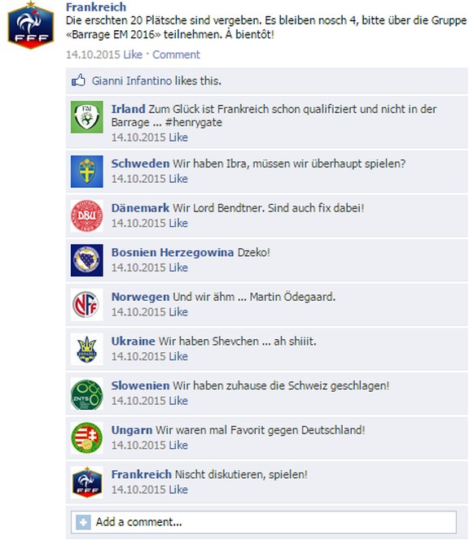This screenshot has height=544, width=474.
Task: Select Norwegen's NFF logo avatar
Action: pos(87,305)
